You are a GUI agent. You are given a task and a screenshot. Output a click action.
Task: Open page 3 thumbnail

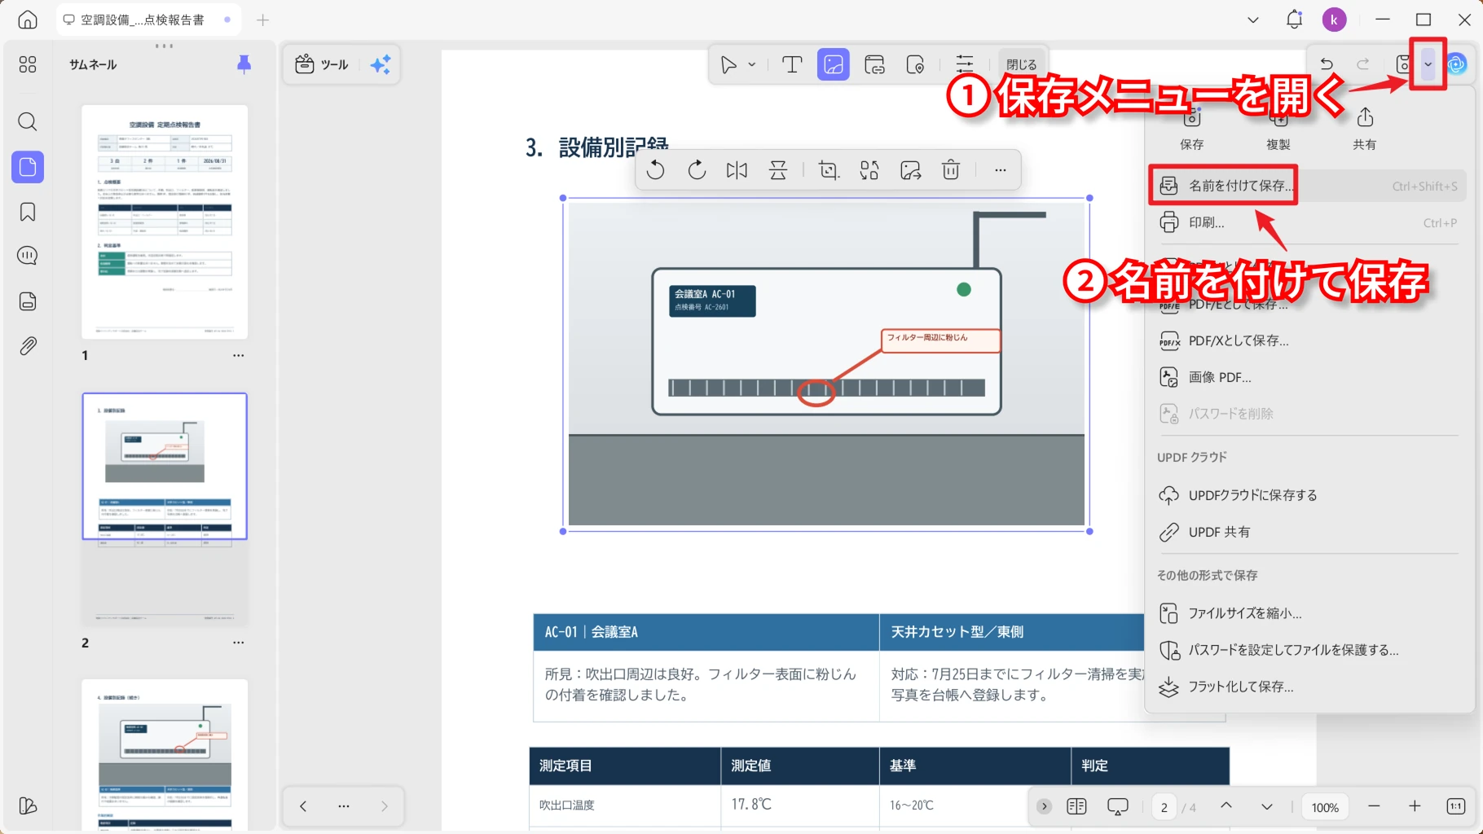pos(165,755)
